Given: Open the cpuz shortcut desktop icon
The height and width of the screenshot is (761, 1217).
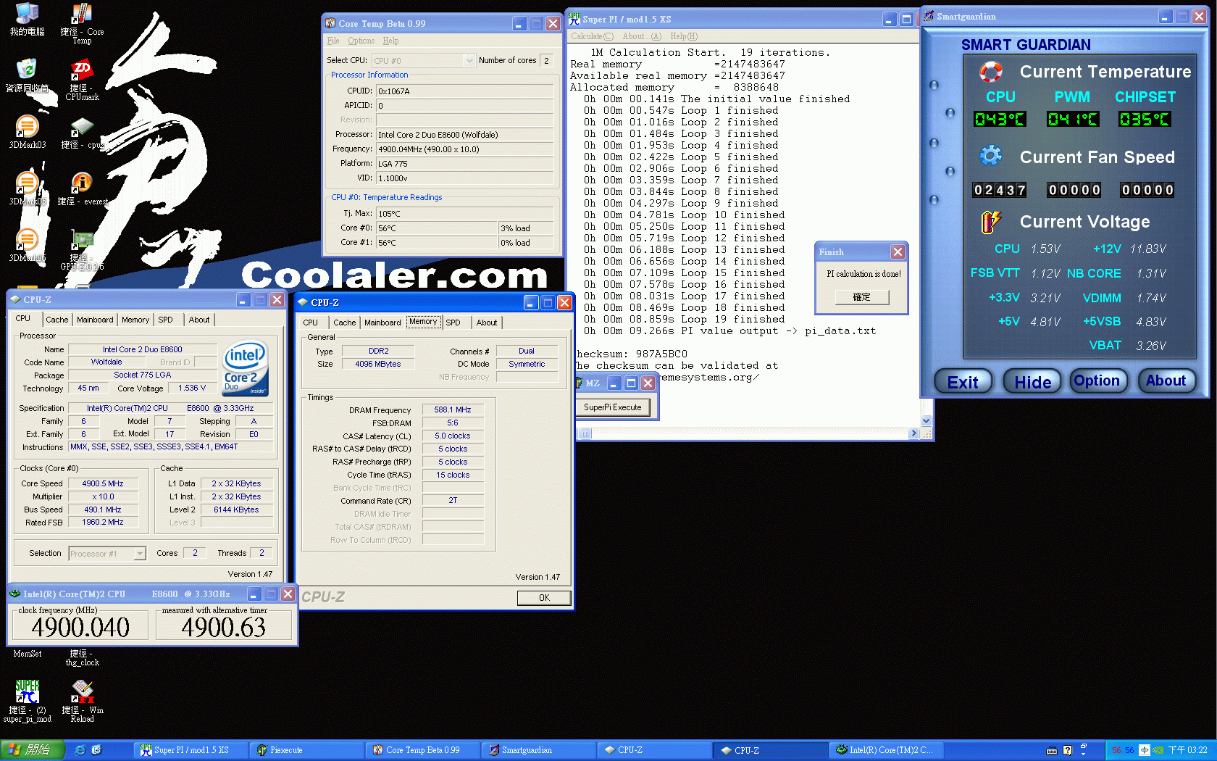Looking at the screenshot, I should pyautogui.click(x=82, y=132).
